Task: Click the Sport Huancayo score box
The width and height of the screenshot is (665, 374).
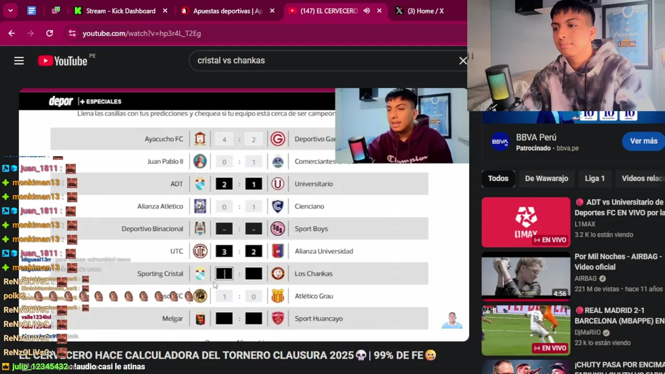Action: (x=254, y=318)
